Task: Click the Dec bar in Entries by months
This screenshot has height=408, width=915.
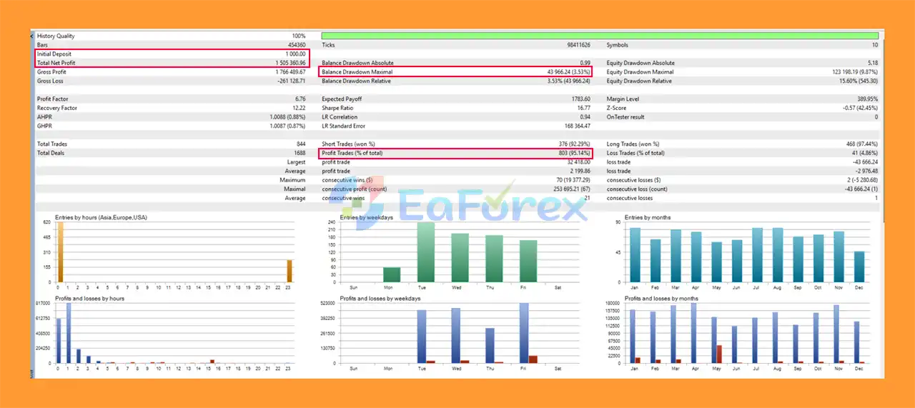Action: click(x=859, y=267)
